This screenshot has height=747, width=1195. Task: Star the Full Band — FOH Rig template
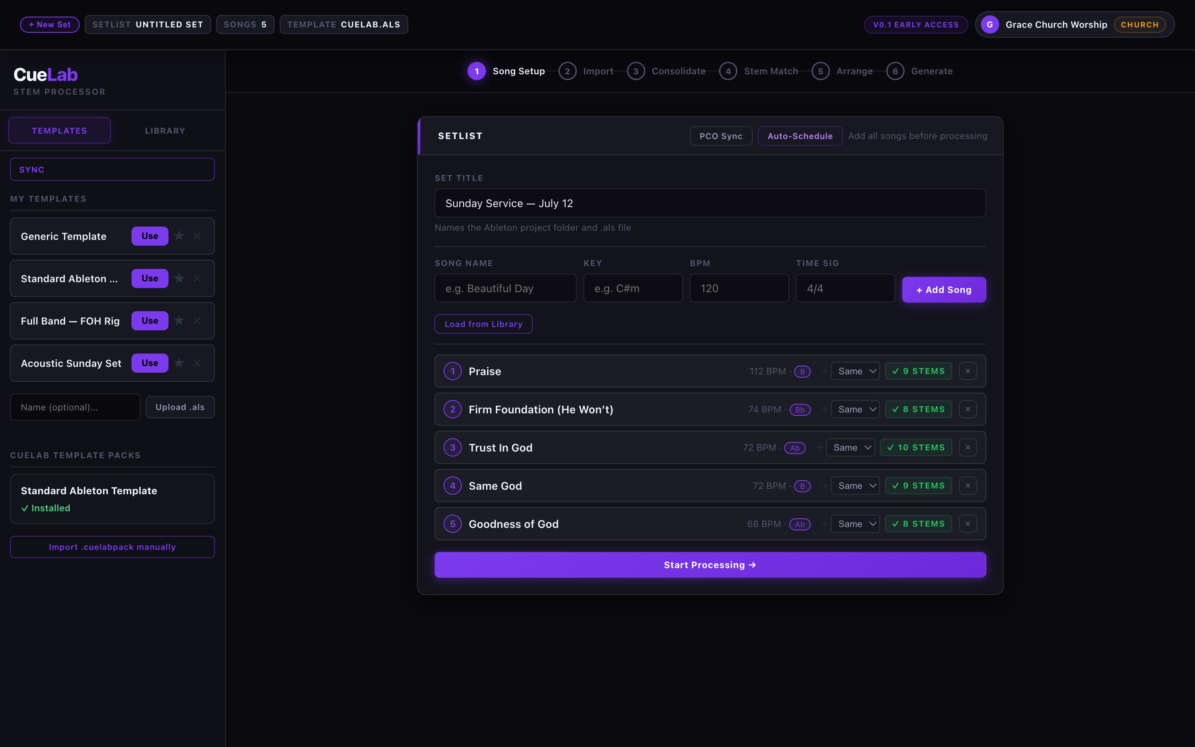(x=179, y=321)
